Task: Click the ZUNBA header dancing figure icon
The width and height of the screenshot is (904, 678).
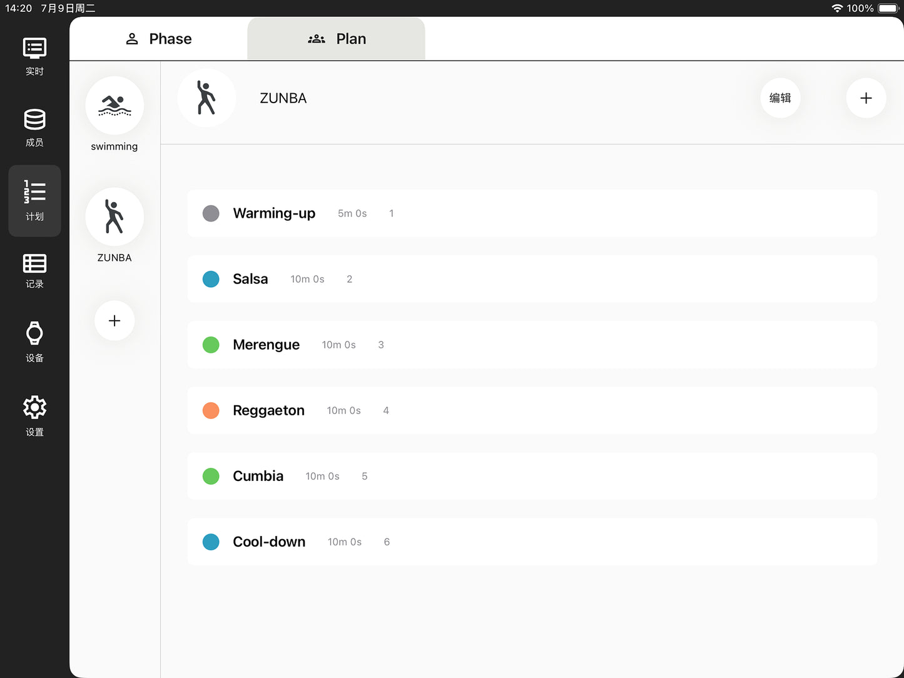Action: (206, 98)
